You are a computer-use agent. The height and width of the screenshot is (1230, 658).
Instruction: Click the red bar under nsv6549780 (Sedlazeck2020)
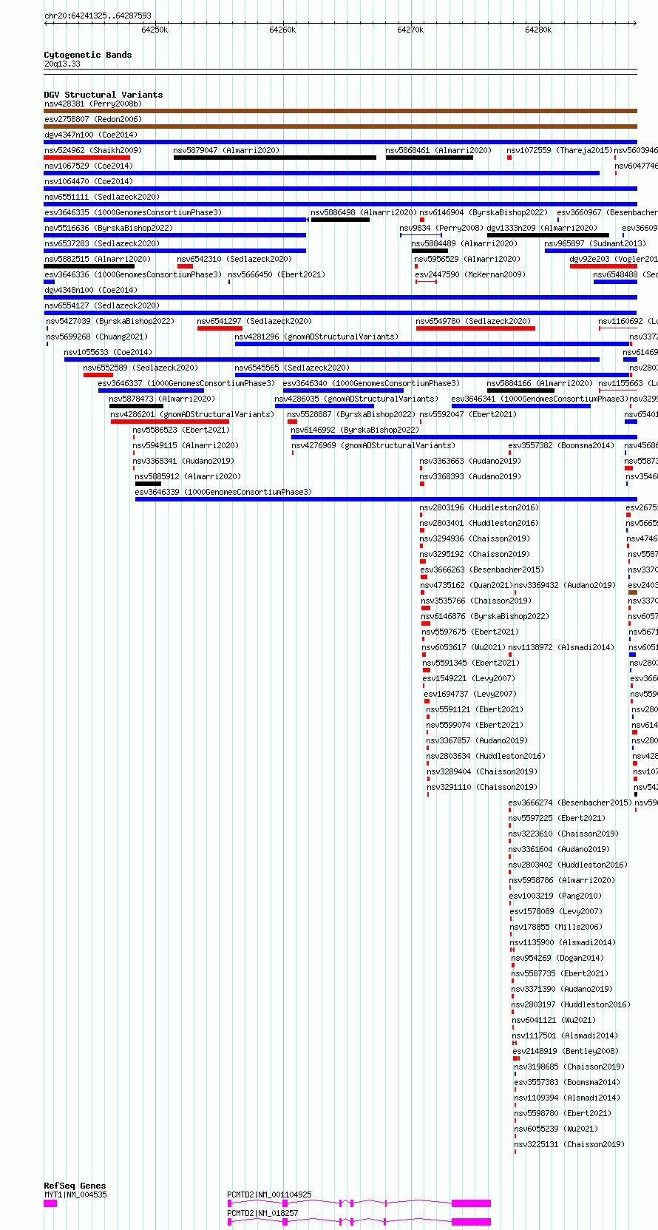click(475, 328)
